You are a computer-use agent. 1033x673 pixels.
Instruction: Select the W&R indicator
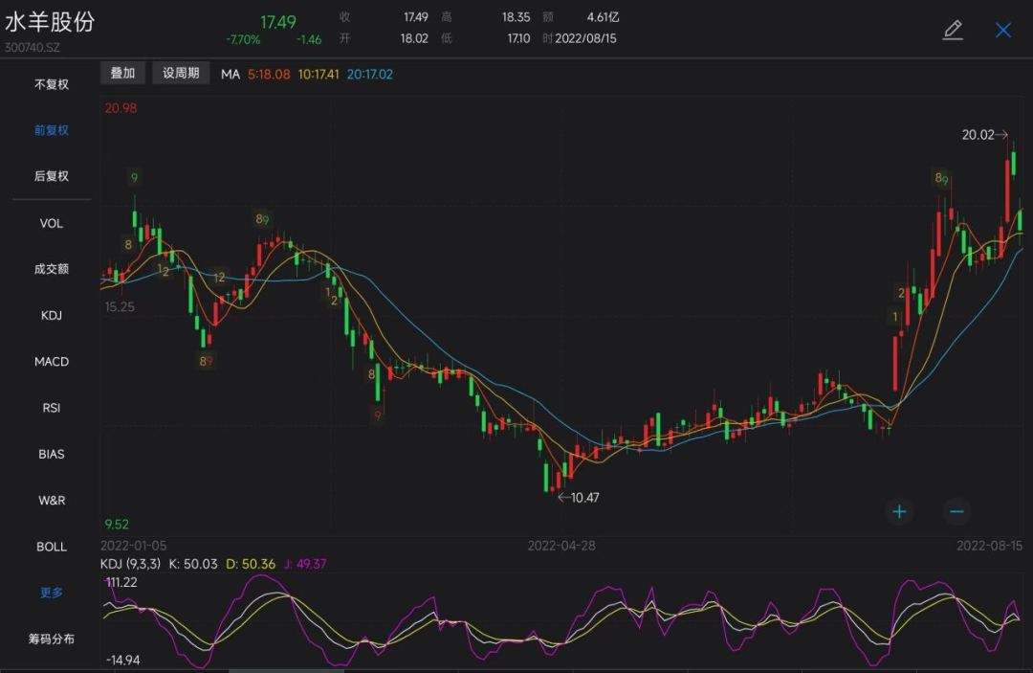point(52,500)
